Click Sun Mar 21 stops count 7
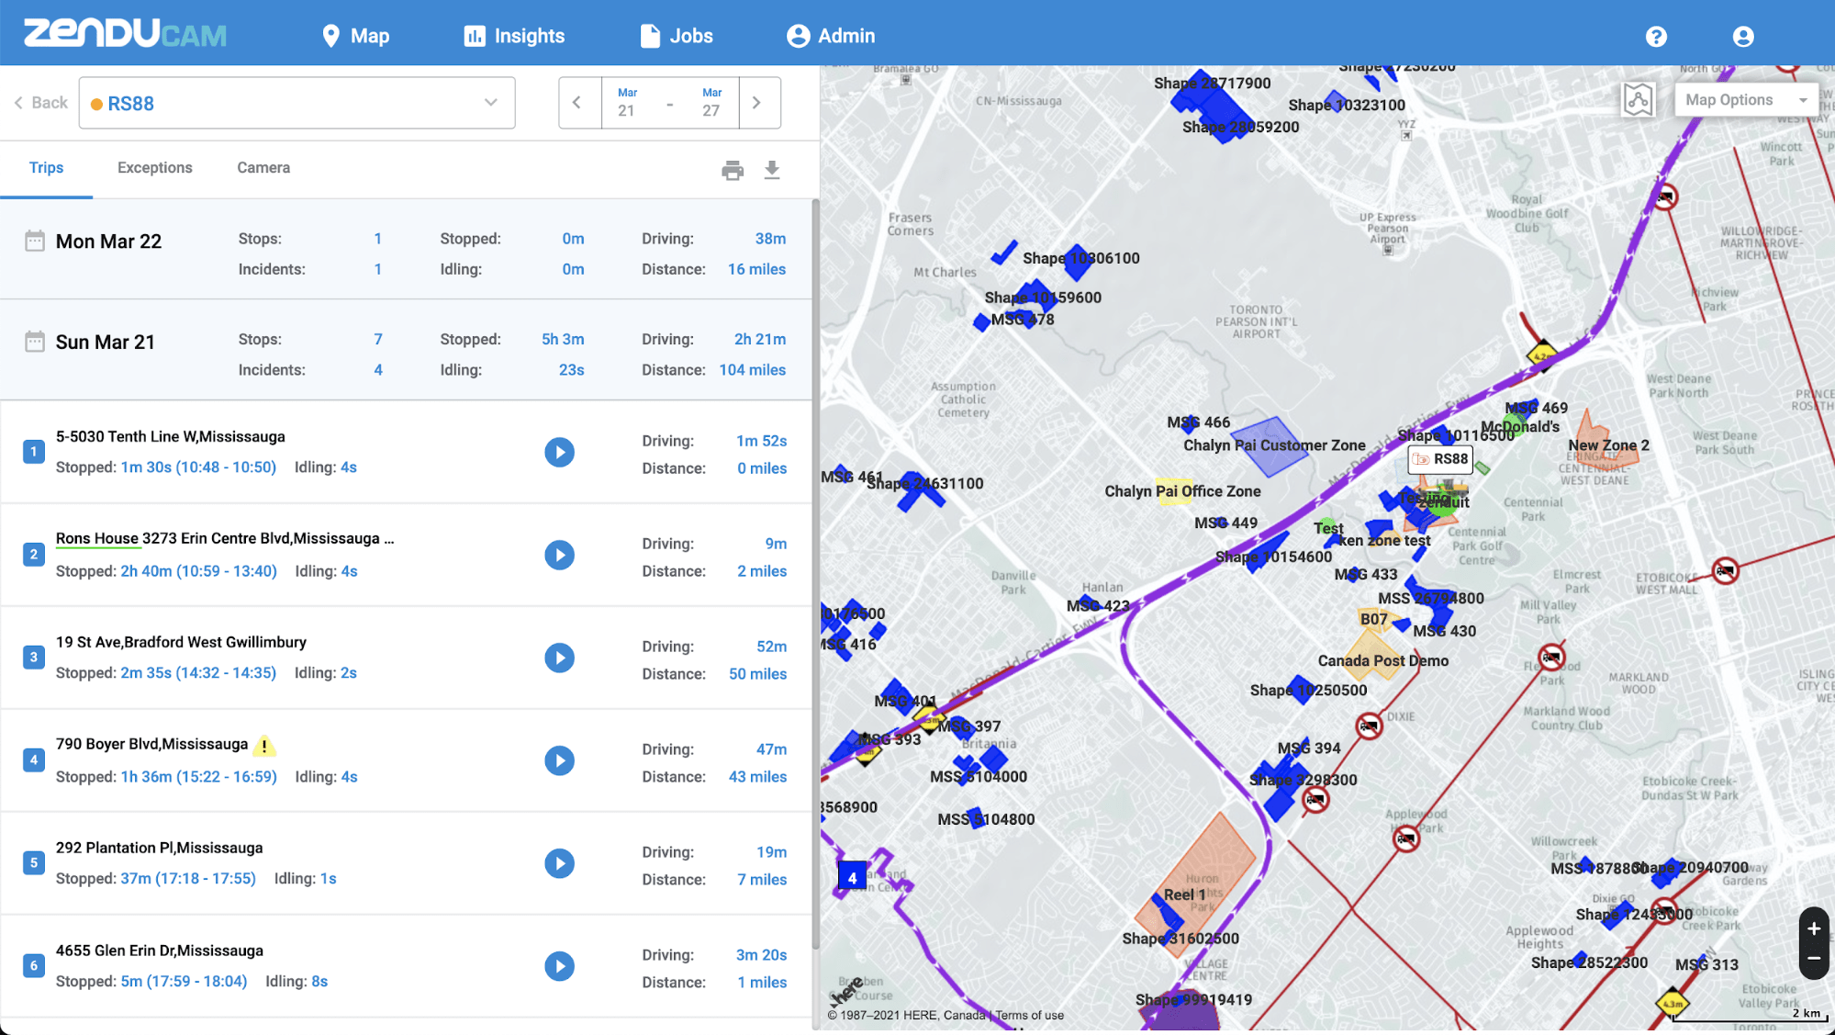Viewport: 1835px width, 1035px height. [377, 339]
